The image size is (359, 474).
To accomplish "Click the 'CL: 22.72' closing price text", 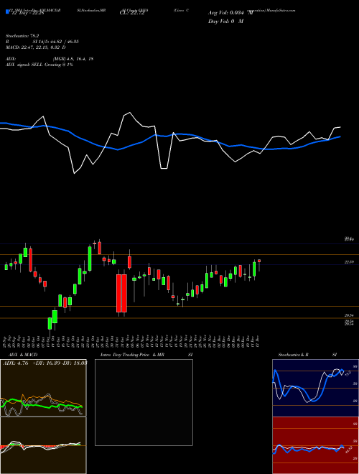I will [131, 13].
